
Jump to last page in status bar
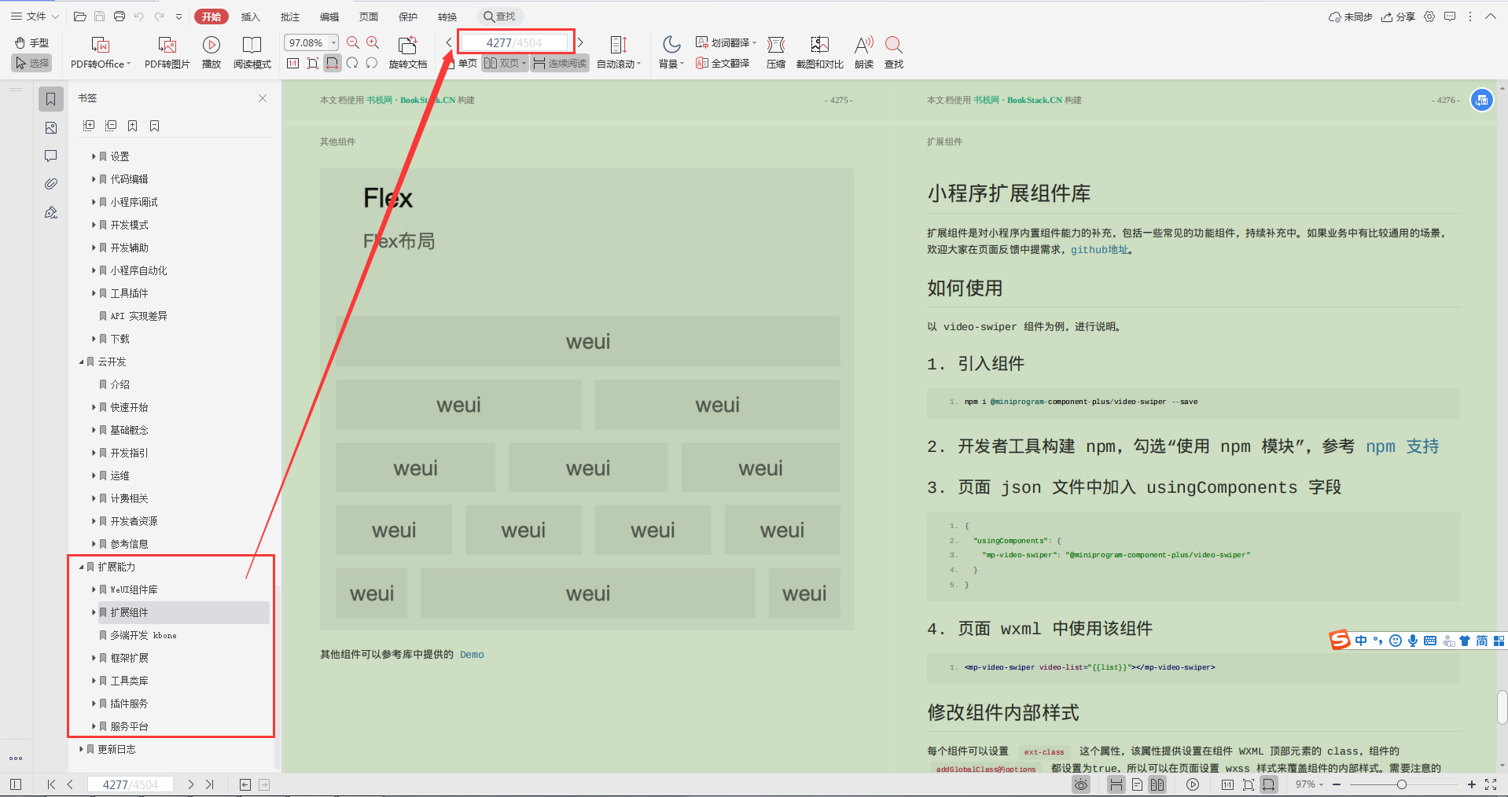(x=209, y=784)
